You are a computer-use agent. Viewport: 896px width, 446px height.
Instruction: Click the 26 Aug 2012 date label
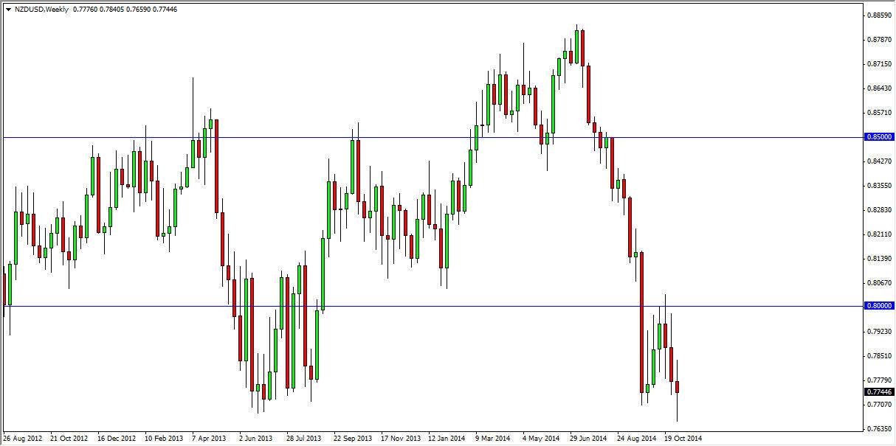23,438
